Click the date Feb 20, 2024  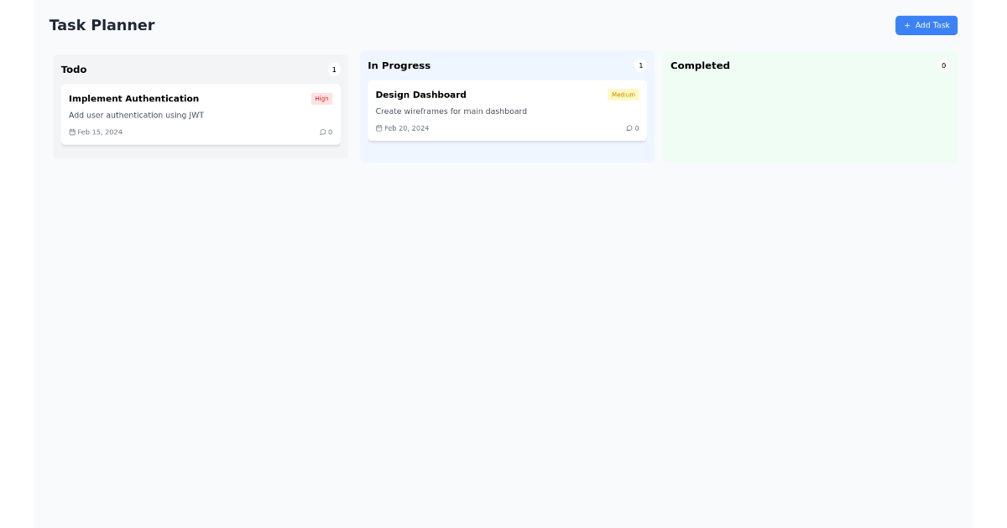pos(406,128)
